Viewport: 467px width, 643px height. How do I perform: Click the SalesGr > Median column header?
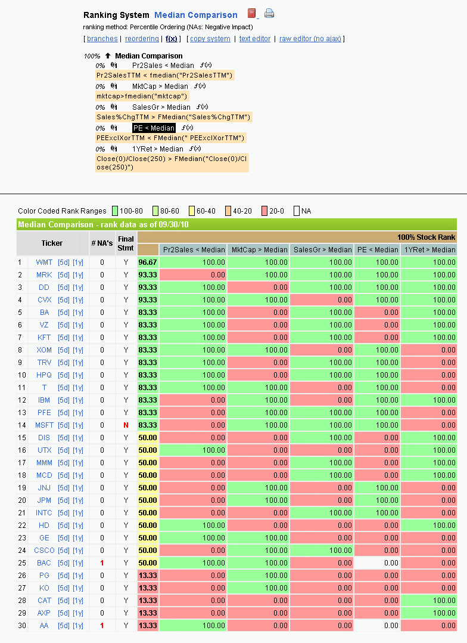pos(322,250)
